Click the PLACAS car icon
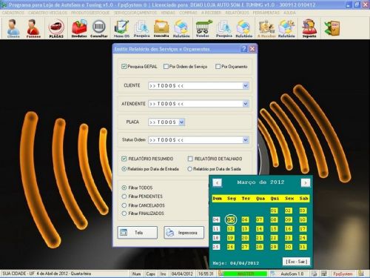Screen dimensions: 370x278 (x=56, y=28)
